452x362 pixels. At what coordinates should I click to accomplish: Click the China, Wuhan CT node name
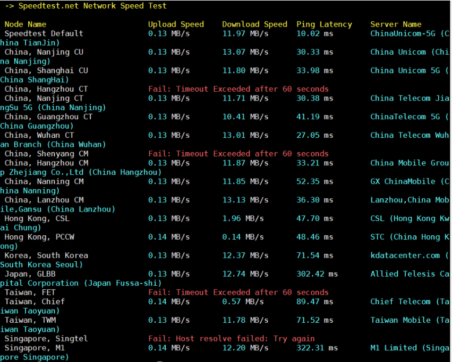click(39, 135)
